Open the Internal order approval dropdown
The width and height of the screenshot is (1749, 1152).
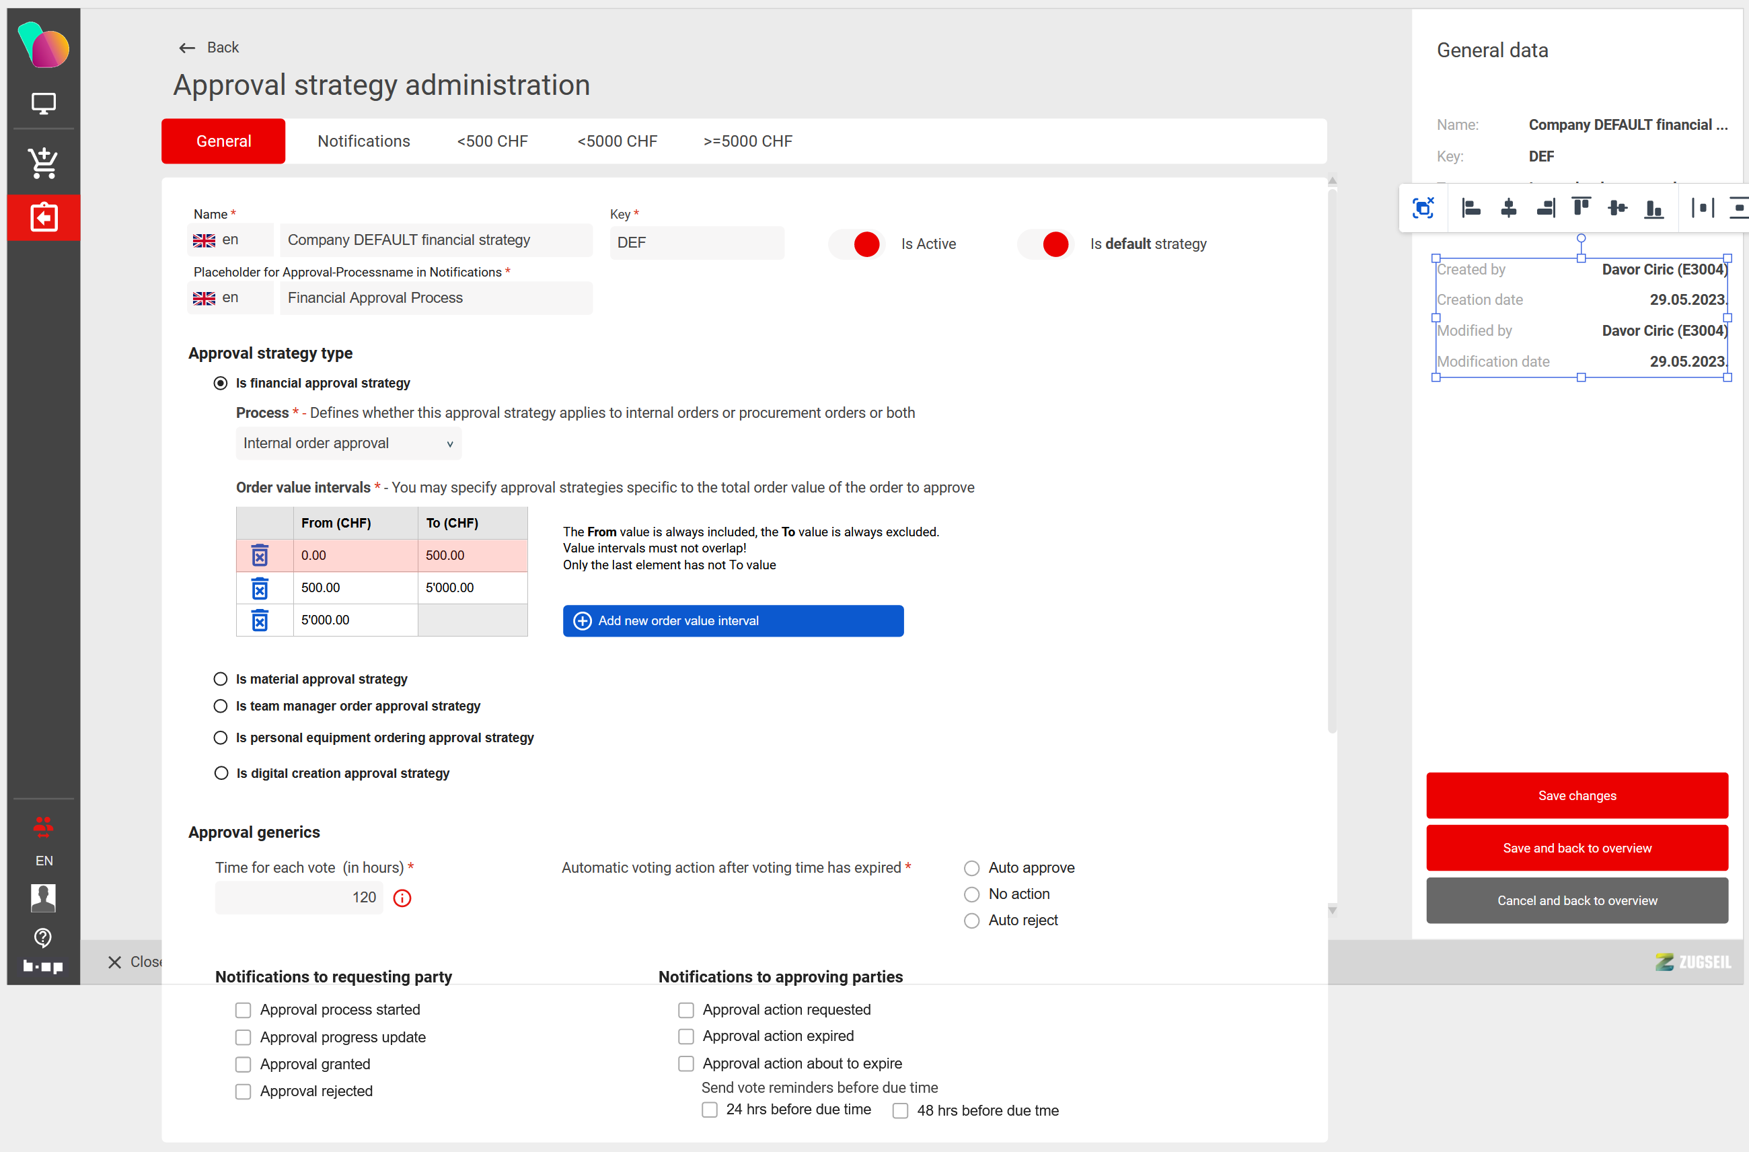348,443
